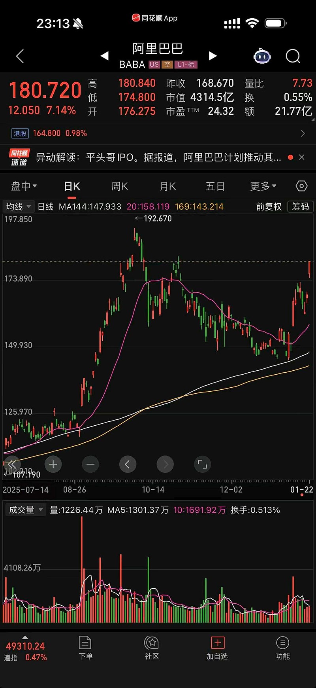The height and width of the screenshot is (688, 316).
Task: Expand chart to fullscreen
Action: (202, 464)
